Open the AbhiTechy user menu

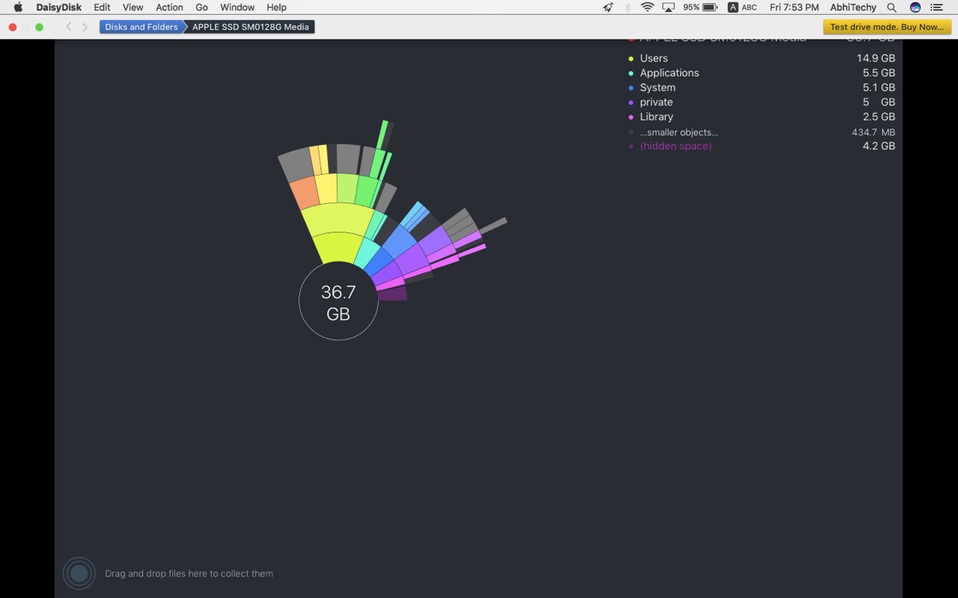click(853, 7)
